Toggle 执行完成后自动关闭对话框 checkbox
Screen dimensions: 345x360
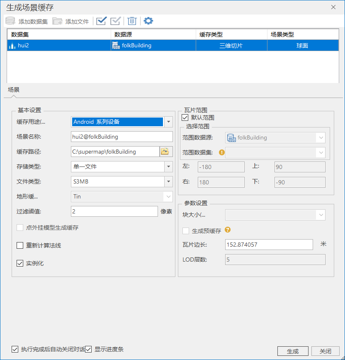tap(15, 349)
